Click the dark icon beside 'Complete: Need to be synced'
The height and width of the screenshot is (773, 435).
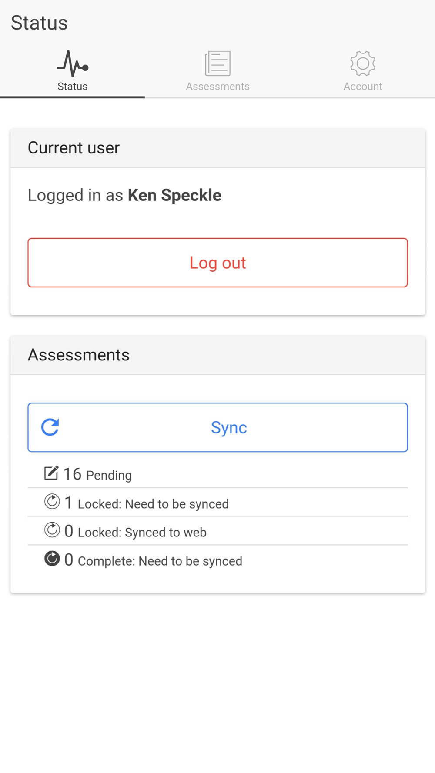[x=52, y=559]
